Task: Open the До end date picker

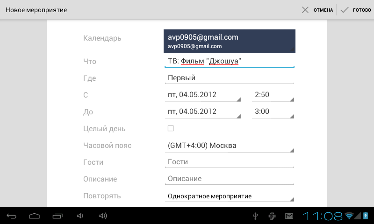Action: 203,112
